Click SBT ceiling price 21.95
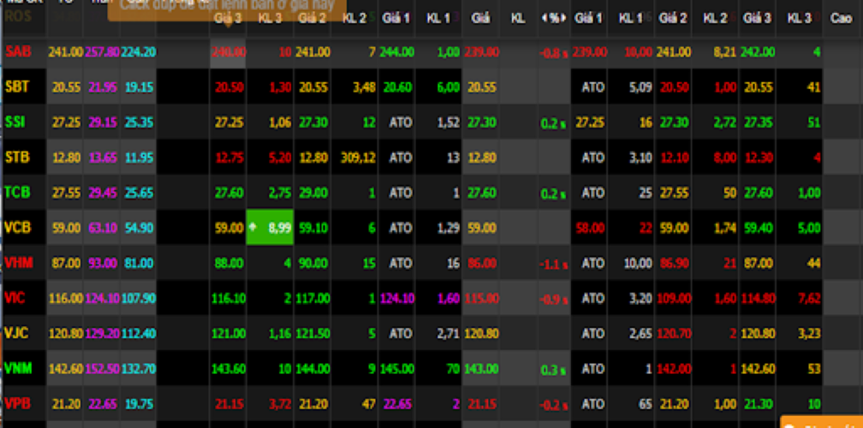863x428 pixels. tap(103, 87)
